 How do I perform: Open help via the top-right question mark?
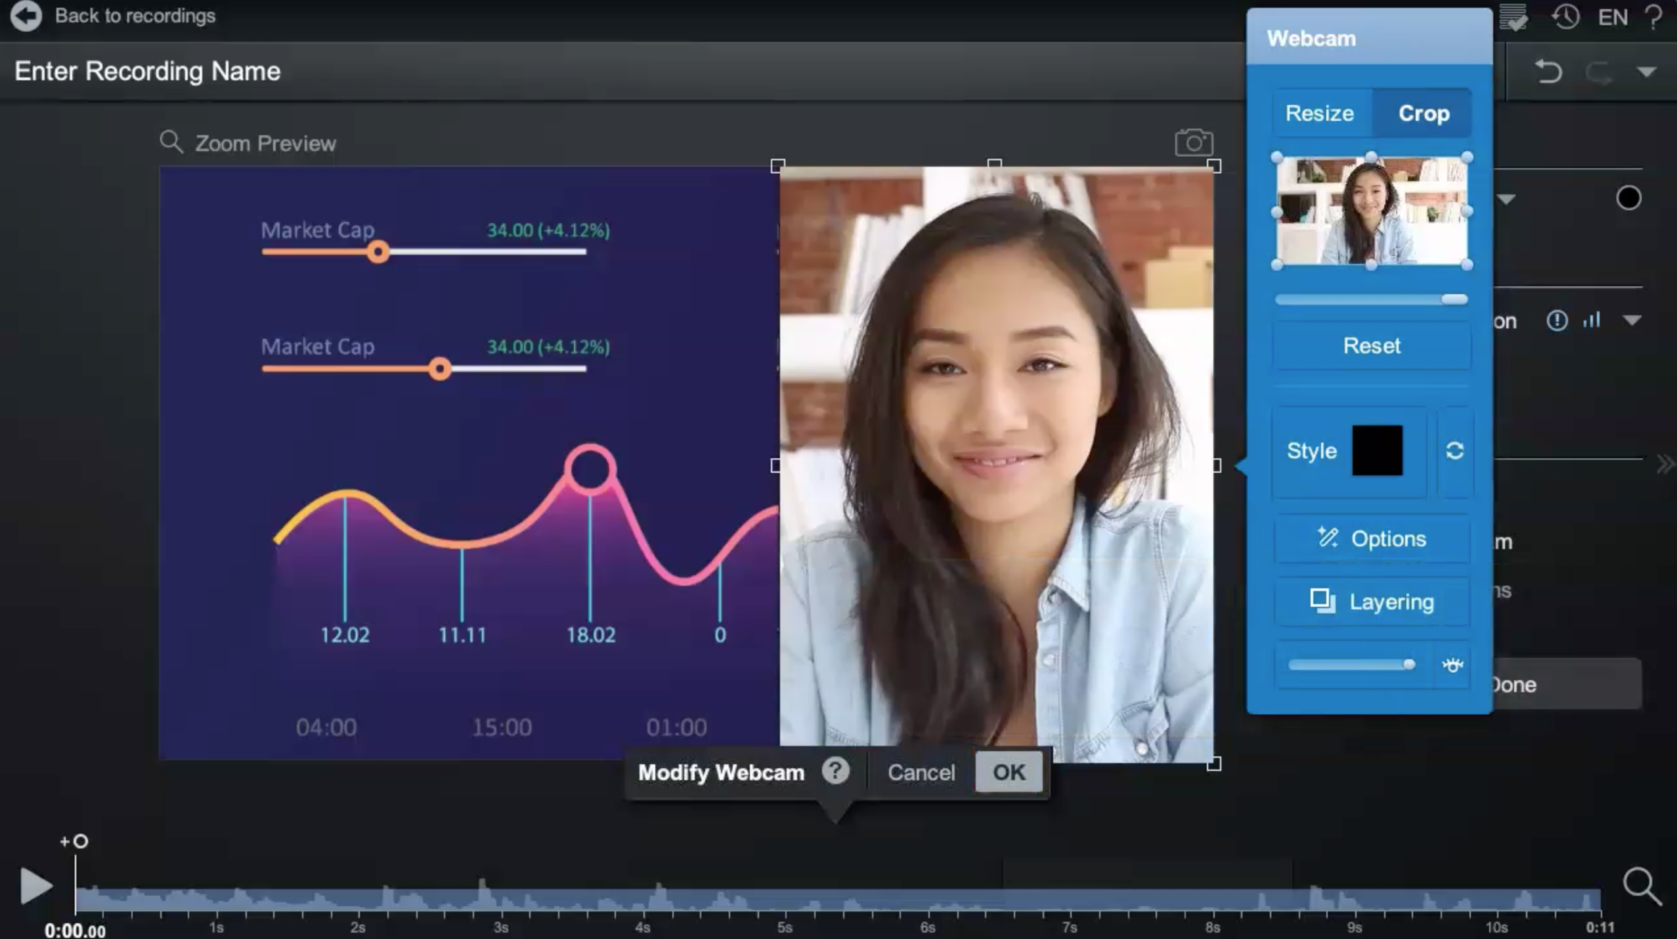click(x=1654, y=16)
